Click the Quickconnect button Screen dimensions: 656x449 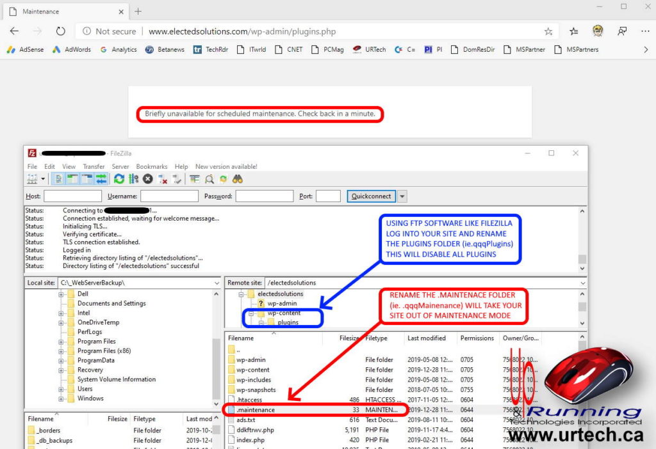click(x=371, y=196)
